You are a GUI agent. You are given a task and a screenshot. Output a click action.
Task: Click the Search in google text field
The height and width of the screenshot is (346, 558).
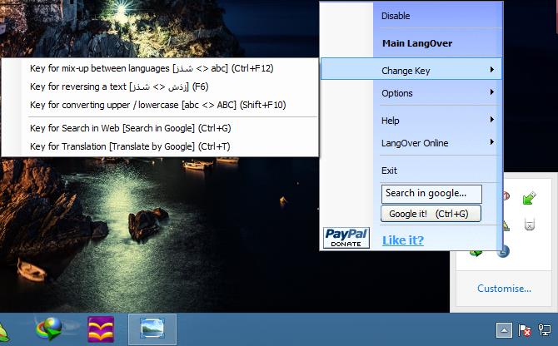coord(431,193)
